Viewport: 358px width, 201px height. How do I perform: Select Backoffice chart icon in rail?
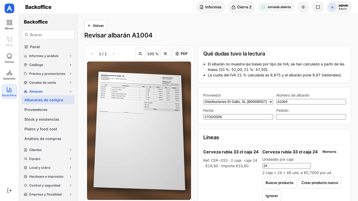pos(9,92)
